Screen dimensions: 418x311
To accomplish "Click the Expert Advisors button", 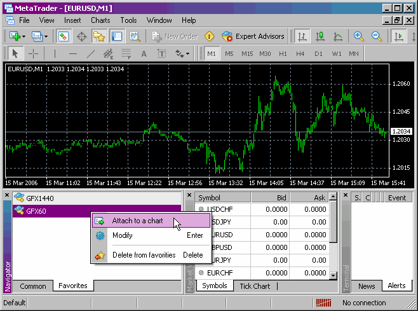I will pos(253,36).
